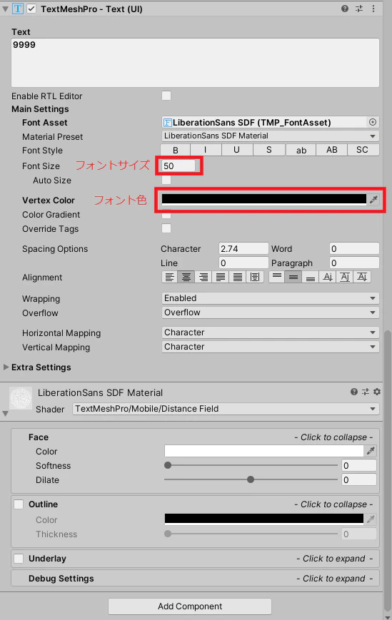Collapse the TextMeshPro component foldout
This screenshot has width=392, height=620.
coord(5,9)
